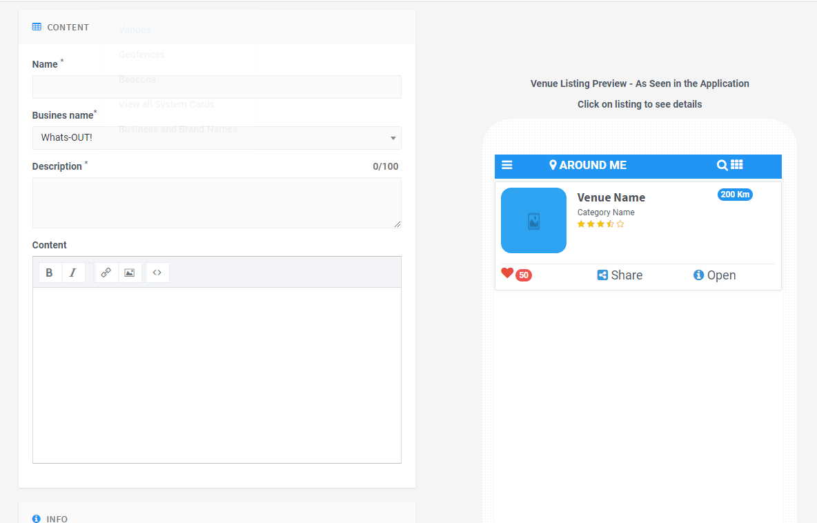This screenshot has width=817, height=523.
Task: Open hamburger menu in preview
Action: (507, 165)
